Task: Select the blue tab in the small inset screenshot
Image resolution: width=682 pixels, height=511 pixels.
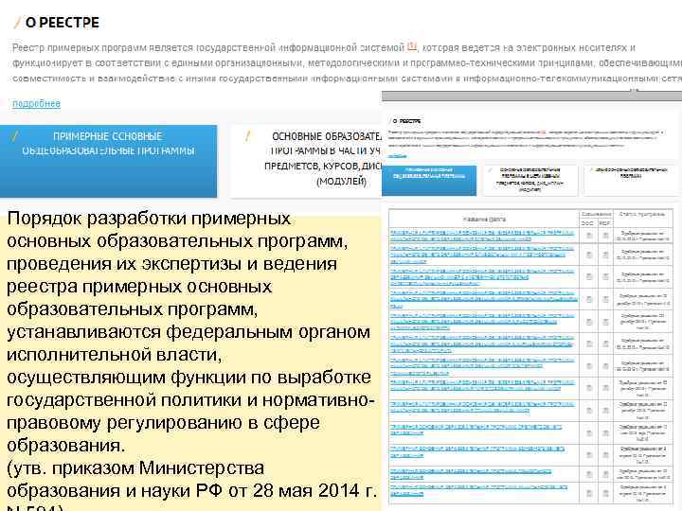Action: [x=429, y=181]
